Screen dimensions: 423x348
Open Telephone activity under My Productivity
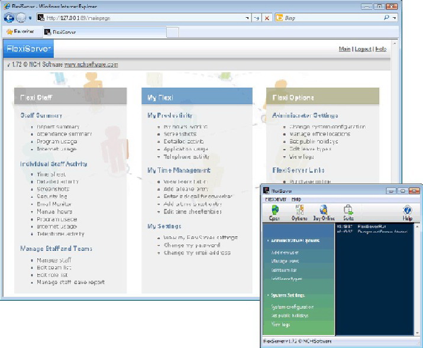[186, 157]
